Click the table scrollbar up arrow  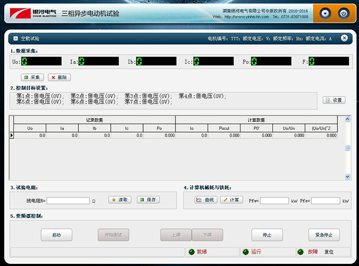348,119
